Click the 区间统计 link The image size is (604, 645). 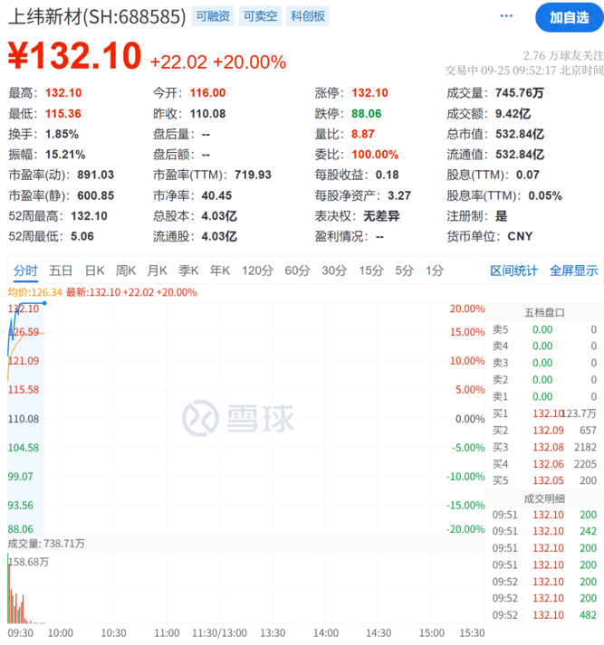point(513,270)
